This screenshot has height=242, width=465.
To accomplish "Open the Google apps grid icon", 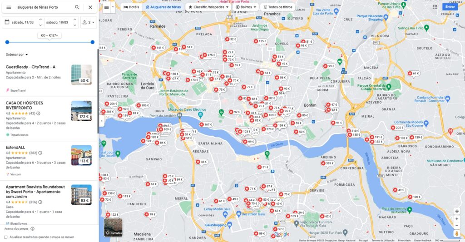I will point(435,6).
